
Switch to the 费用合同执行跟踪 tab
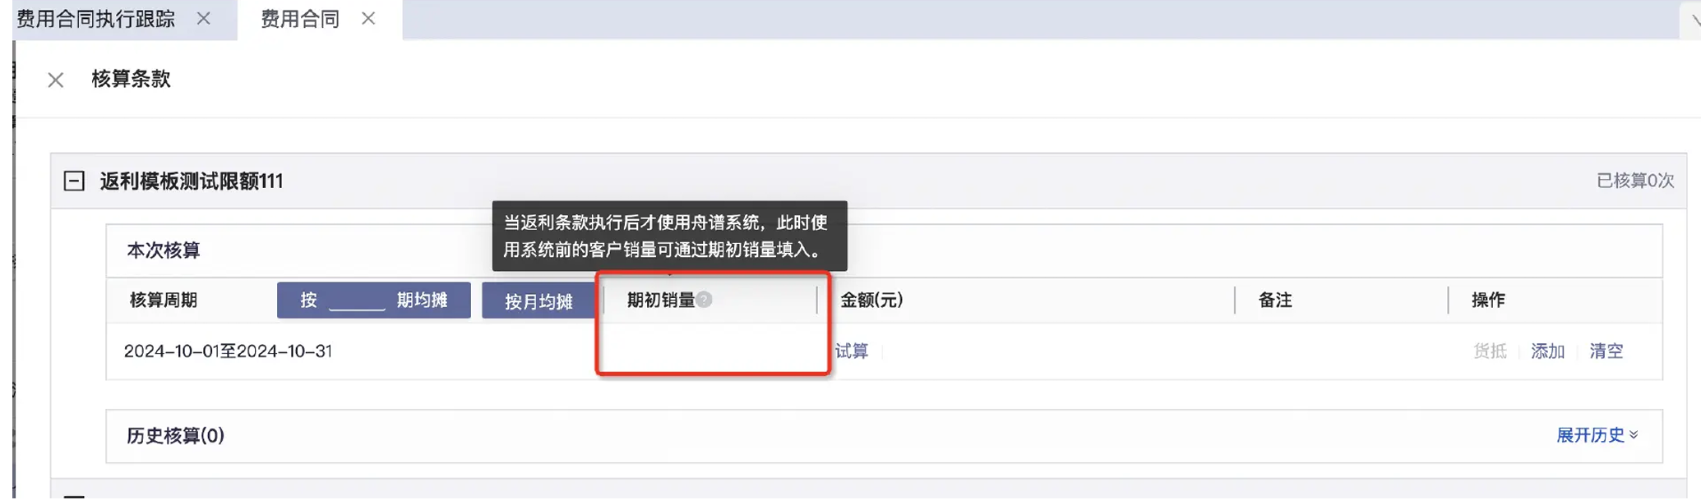click(95, 19)
